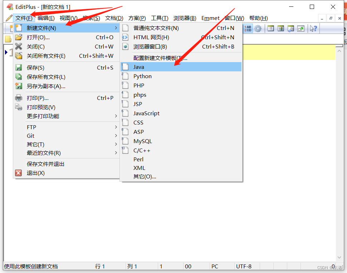Select the uppercase PHP template
This screenshot has width=347, height=273.
point(181,85)
